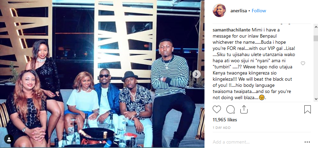The height and width of the screenshot is (148, 318).
Task: Follow anerlisa
Action: (x=259, y=11)
